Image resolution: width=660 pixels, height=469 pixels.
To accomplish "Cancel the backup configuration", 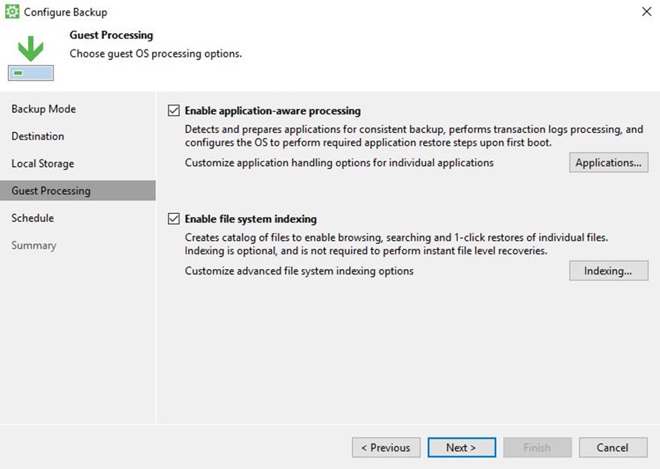I will (x=614, y=447).
